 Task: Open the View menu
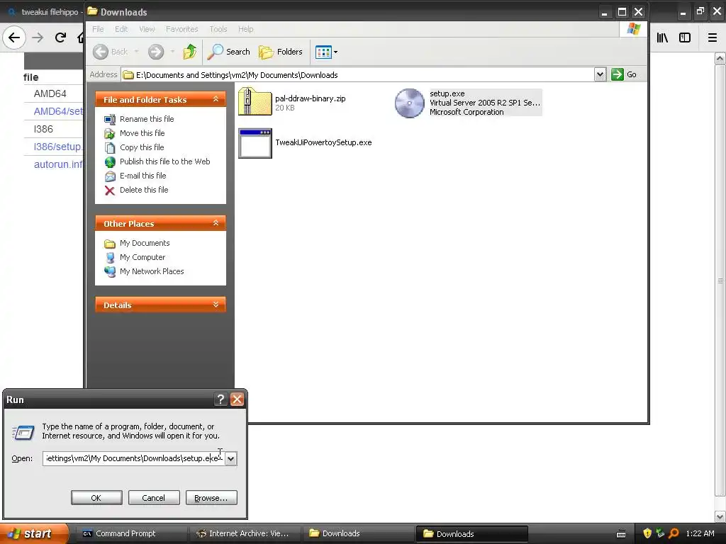147,29
